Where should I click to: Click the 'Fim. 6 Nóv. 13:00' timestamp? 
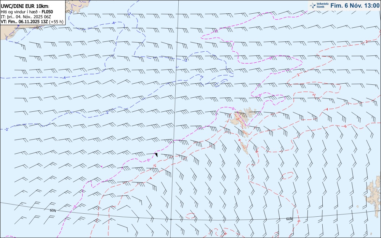pos(355,6)
